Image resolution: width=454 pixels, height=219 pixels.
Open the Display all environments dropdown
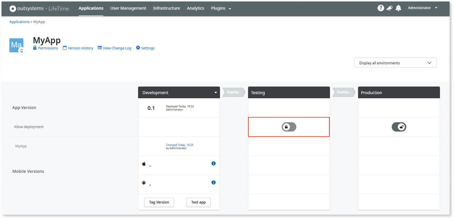(395, 63)
